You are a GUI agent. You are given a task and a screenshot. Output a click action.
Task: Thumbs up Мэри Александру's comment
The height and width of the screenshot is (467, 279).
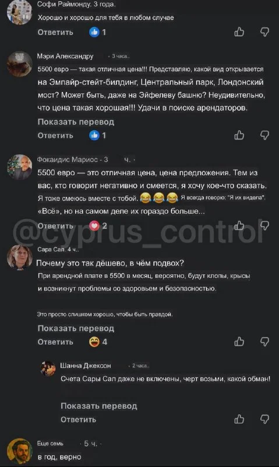click(x=239, y=135)
